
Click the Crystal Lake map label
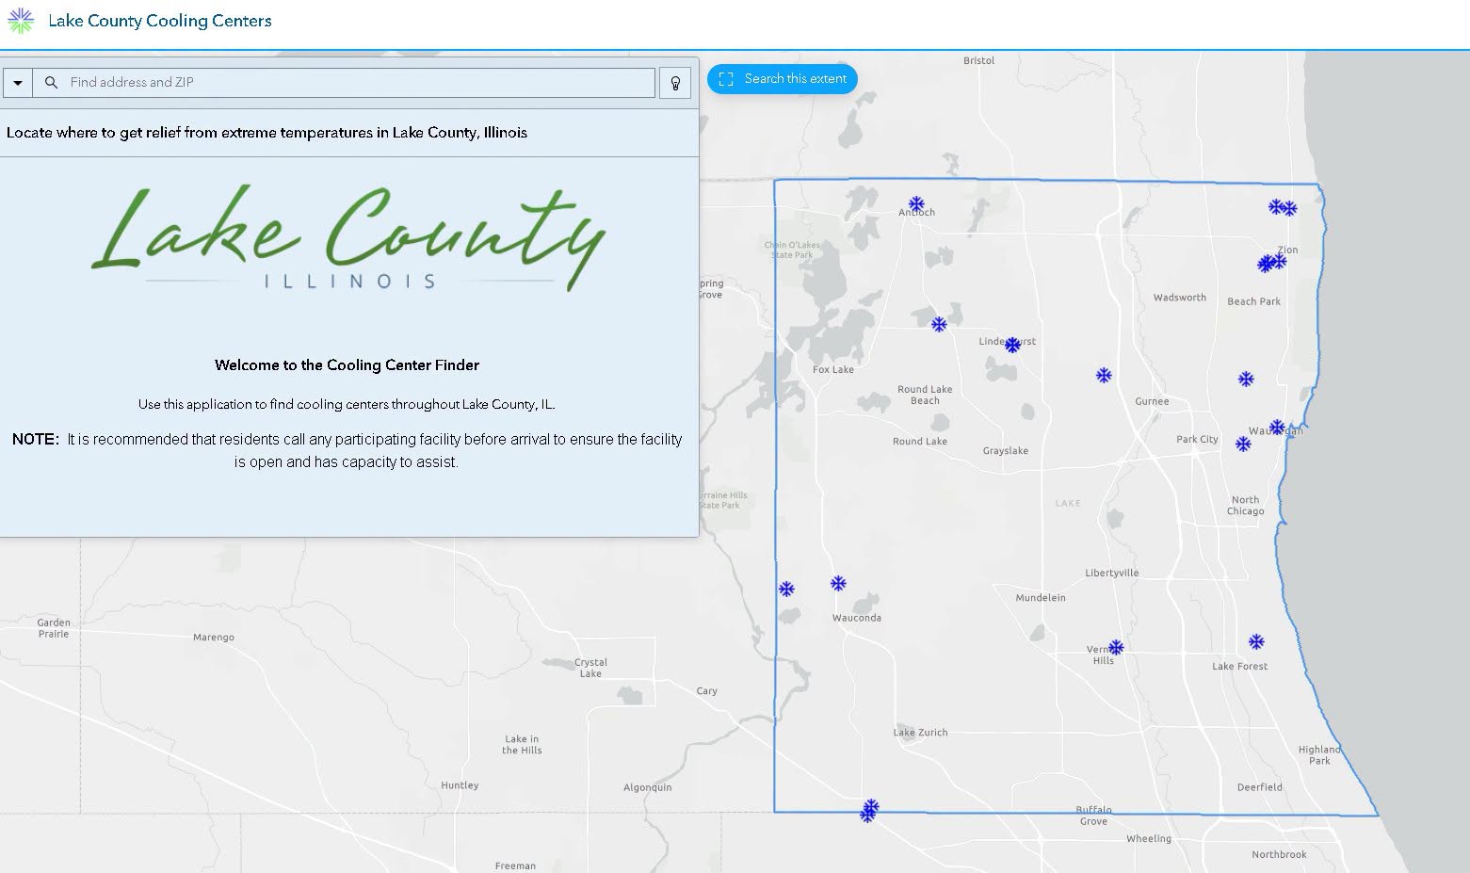(x=590, y=668)
